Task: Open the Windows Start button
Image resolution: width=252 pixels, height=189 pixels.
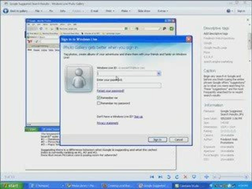Action: 12,186
